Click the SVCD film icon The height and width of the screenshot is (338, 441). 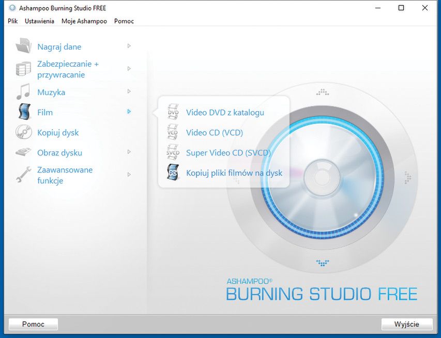(173, 152)
